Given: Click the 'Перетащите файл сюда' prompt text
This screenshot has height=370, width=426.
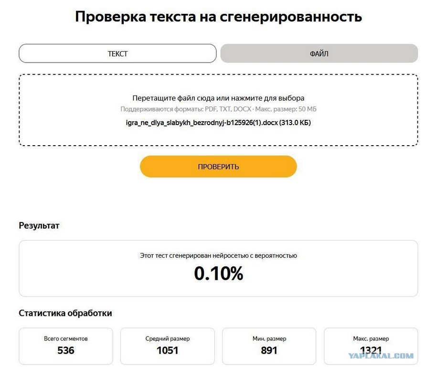Looking at the screenshot, I should pos(218,98).
